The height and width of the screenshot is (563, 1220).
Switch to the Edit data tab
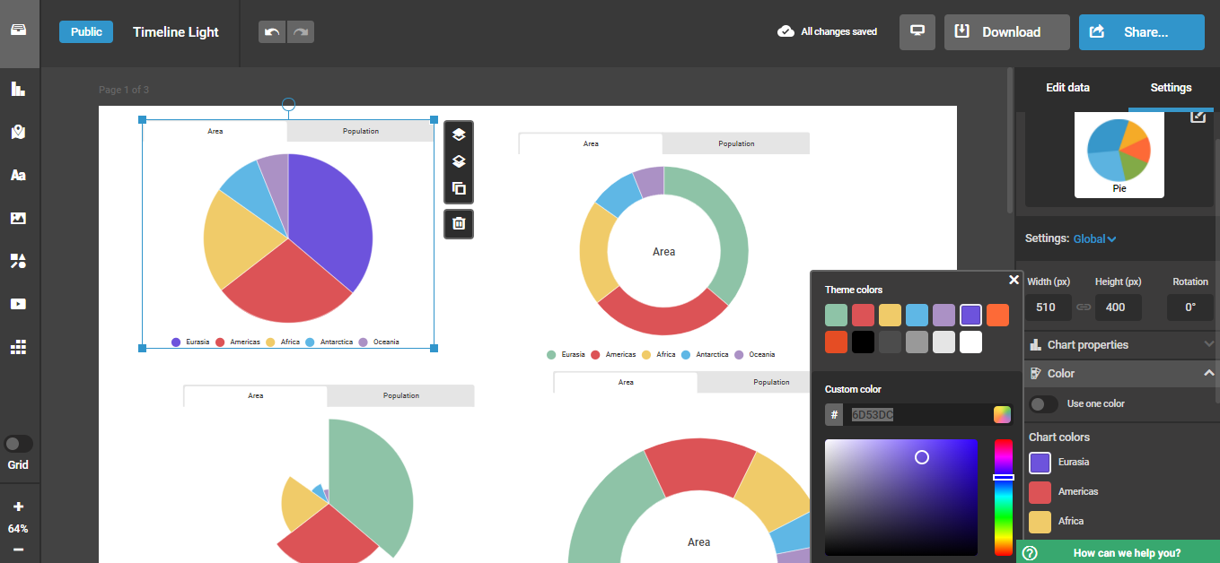tap(1067, 87)
